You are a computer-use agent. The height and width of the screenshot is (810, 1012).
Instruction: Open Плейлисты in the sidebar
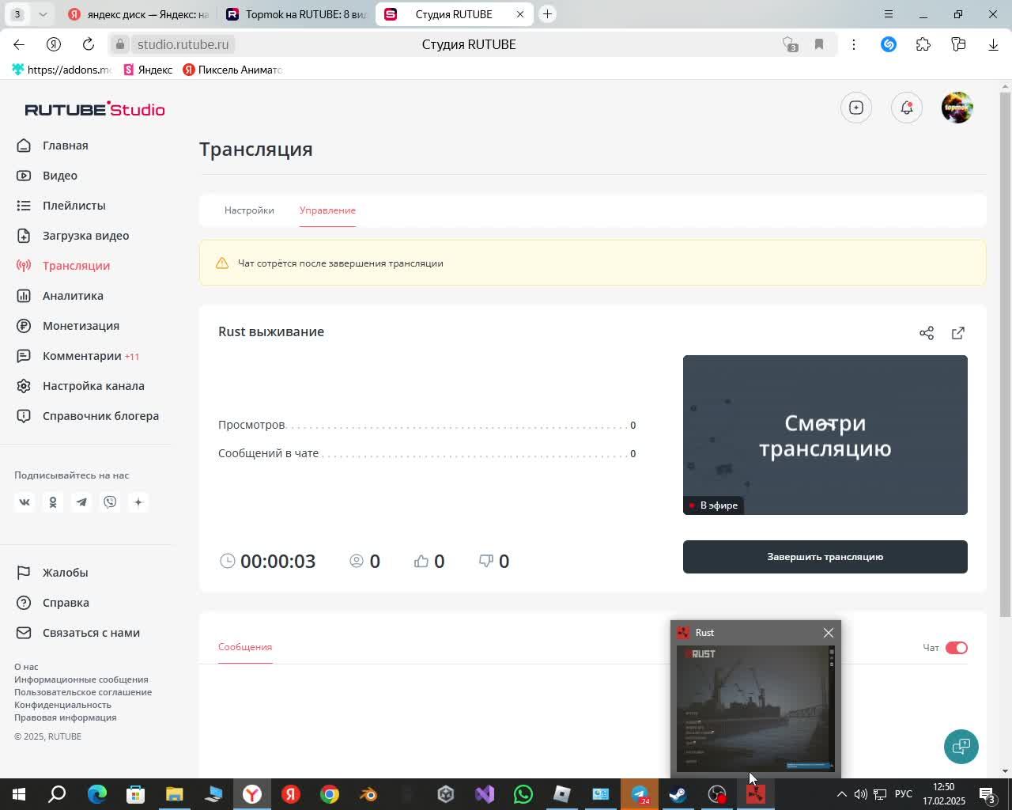pos(74,206)
